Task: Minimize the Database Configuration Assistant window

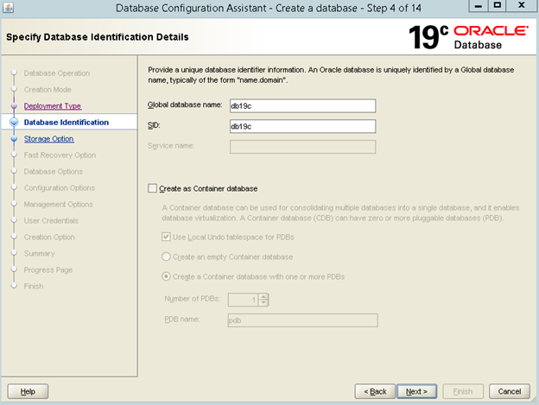Action: click(479, 6)
